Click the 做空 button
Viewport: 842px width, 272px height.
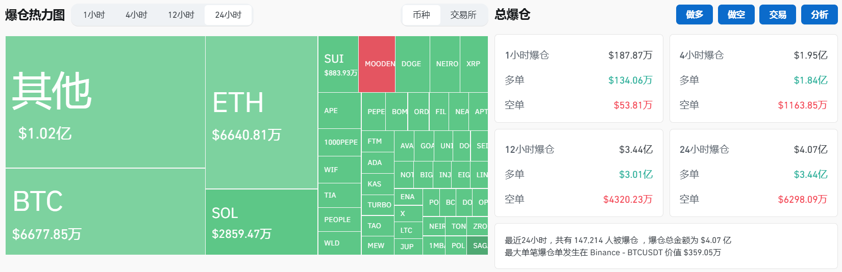pos(736,15)
